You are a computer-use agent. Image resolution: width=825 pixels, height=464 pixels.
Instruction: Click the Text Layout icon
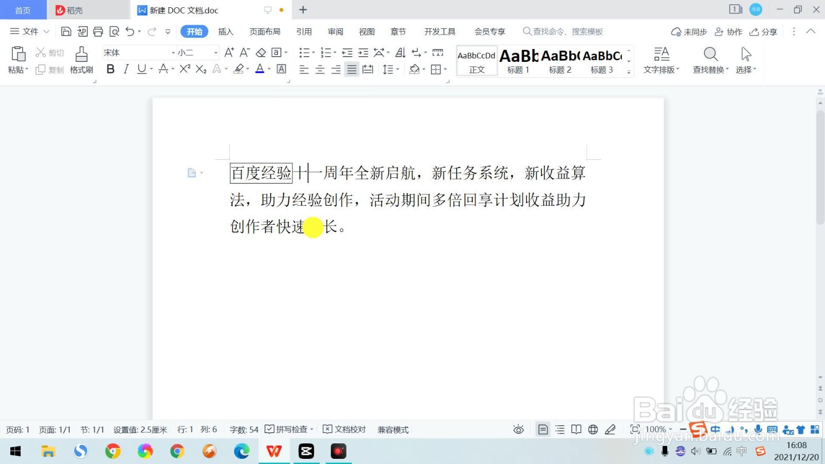coord(662,54)
